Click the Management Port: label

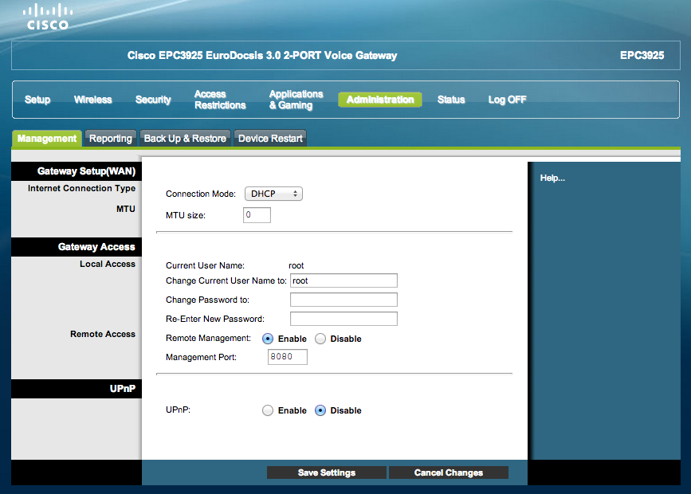pos(201,358)
